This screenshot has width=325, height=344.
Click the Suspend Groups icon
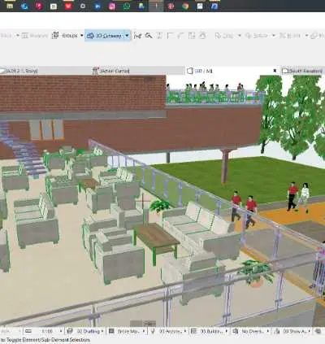point(55,36)
